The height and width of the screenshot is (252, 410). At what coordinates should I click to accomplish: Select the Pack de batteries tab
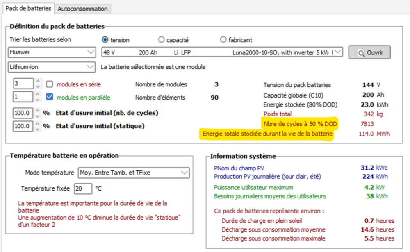pos(28,8)
